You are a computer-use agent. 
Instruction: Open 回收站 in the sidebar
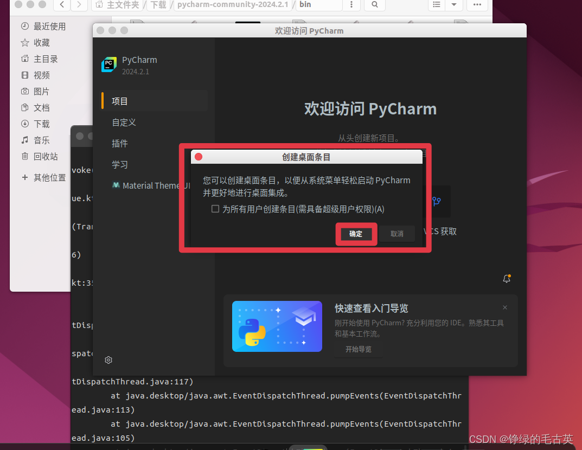coord(40,156)
